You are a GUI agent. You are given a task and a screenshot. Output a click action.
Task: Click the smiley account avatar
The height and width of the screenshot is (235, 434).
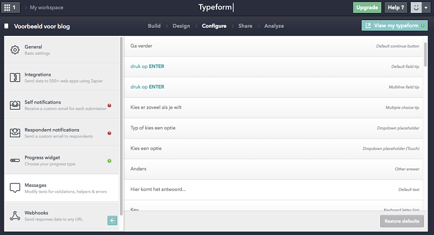click(416, 8)
